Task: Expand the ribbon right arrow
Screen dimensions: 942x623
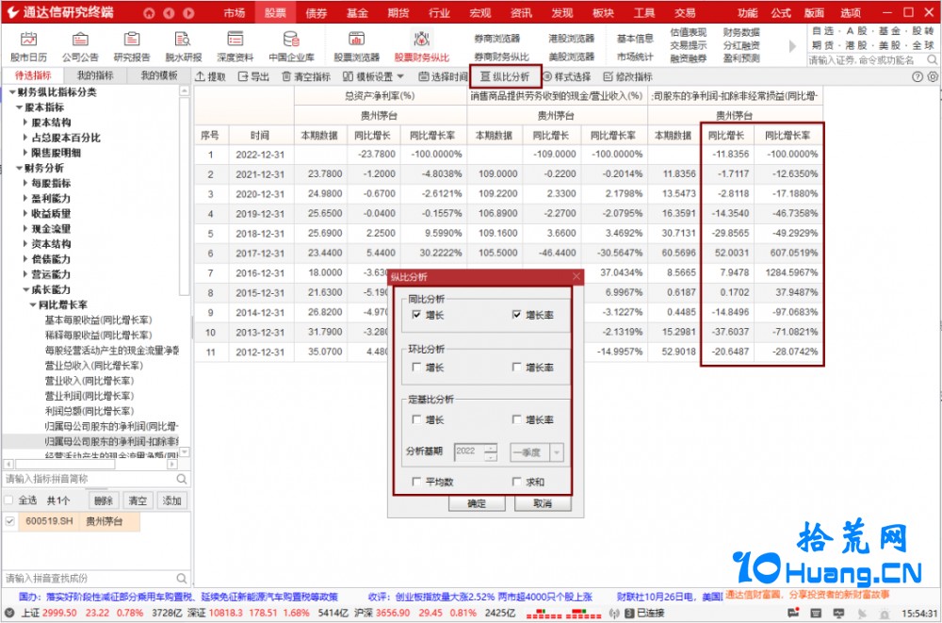Action: click(x=792, y=45)
